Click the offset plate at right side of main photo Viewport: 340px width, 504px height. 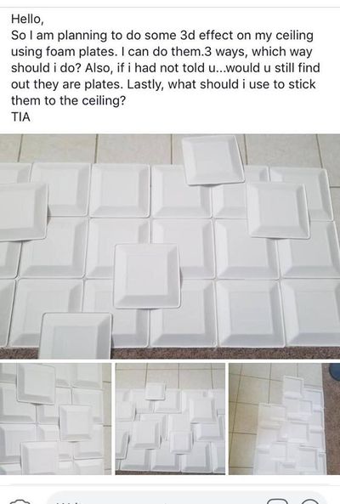tap(279, 210)
